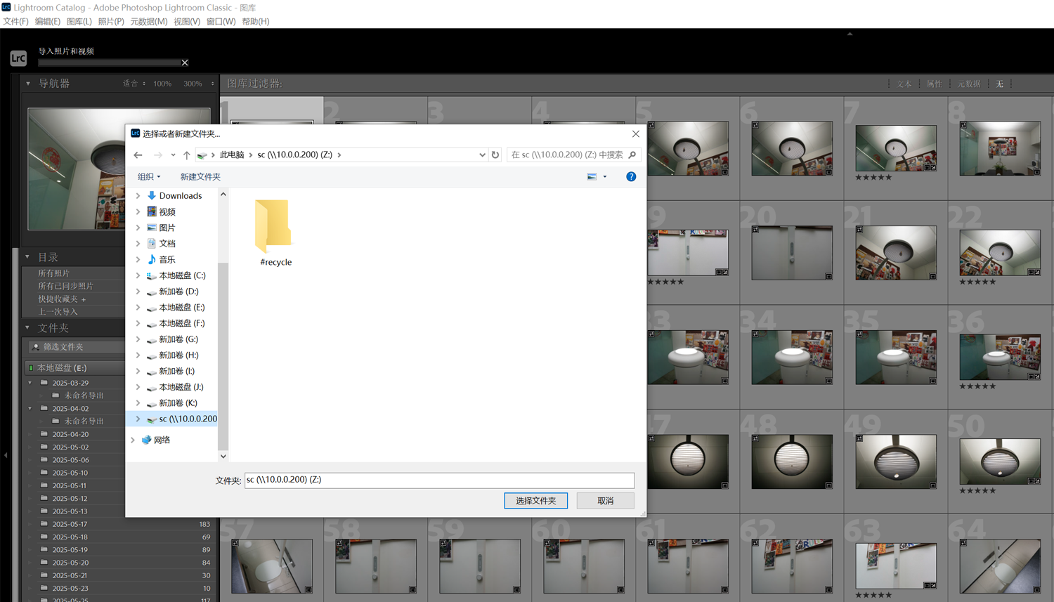Open the dialog help icon
Image resolution: width=1054 pixels, height=602 pixels.
pyautogui.click(x=631, y=177)
